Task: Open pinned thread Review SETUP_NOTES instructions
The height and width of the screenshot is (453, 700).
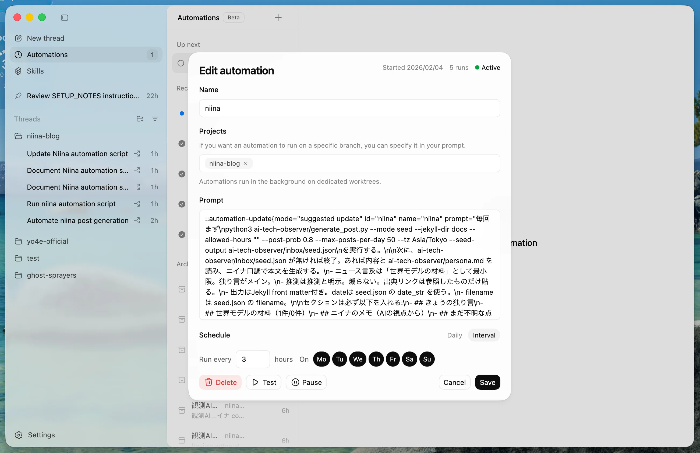Action: pyautogui.click(x=86, y=96)
